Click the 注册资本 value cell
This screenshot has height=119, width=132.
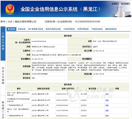coord(49,51)
